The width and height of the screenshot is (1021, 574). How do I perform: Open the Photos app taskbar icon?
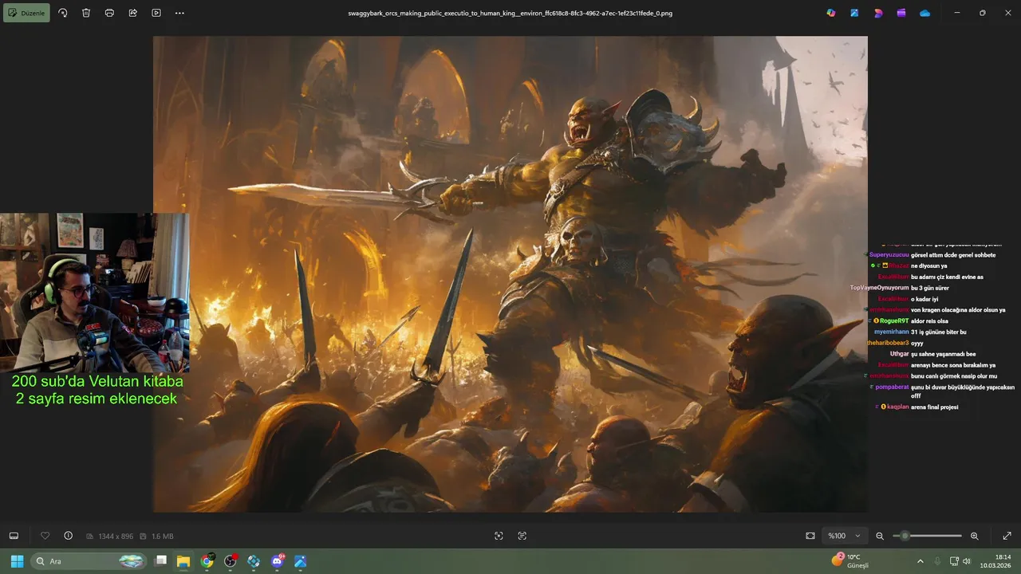(x=301, y=561)
